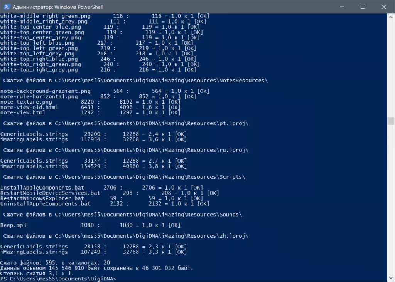Click note-background-gradient.png entry
Image resolution: width=395 pixels, height=282 pixels.
coord(105,91)
